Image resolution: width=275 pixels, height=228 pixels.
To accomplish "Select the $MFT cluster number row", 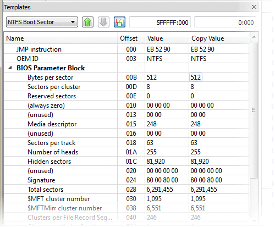I will [x=127, y=199].
